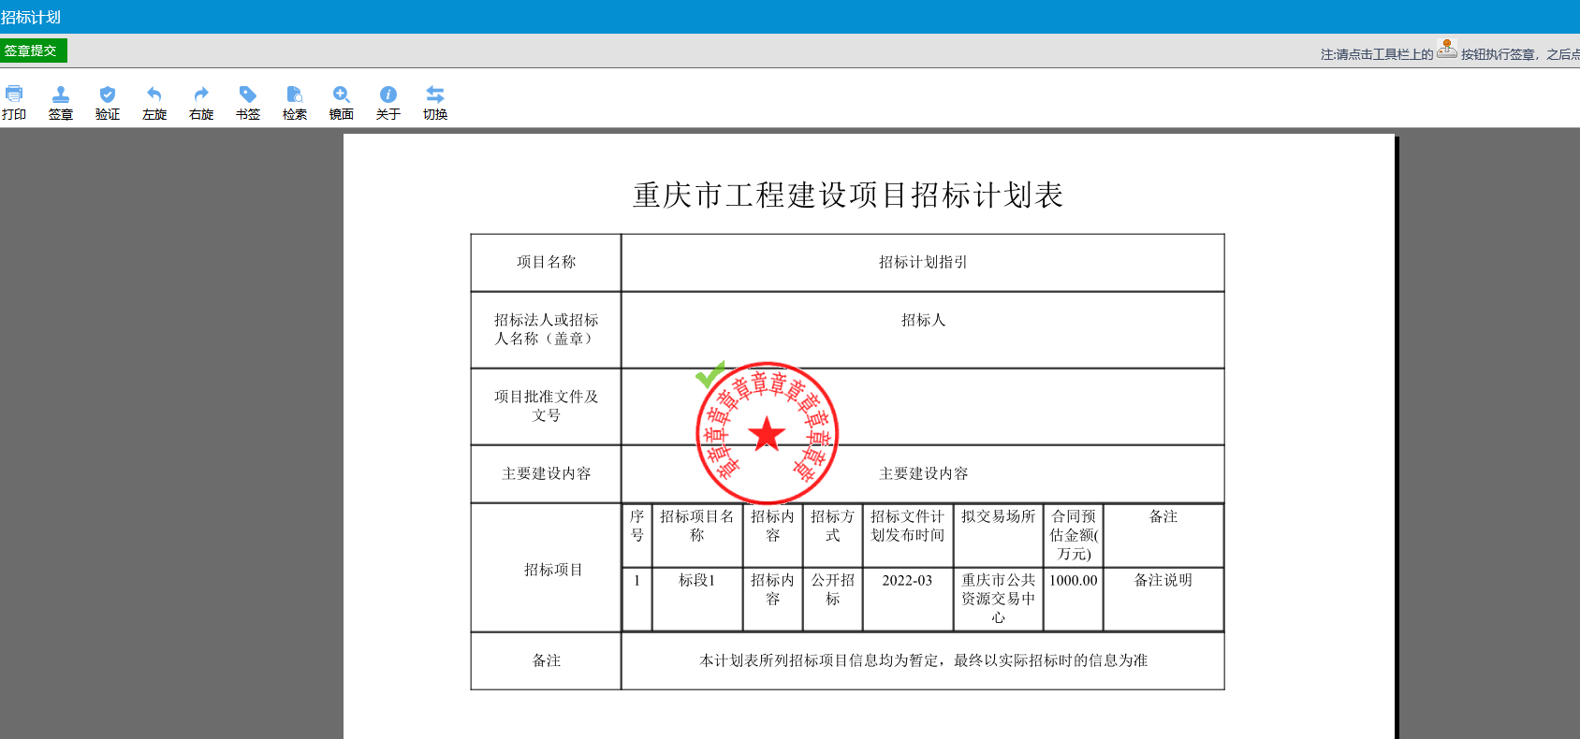Rotate page with 左旋 icon
This screenshot has height=739, width=1580.
coord(154,94)
